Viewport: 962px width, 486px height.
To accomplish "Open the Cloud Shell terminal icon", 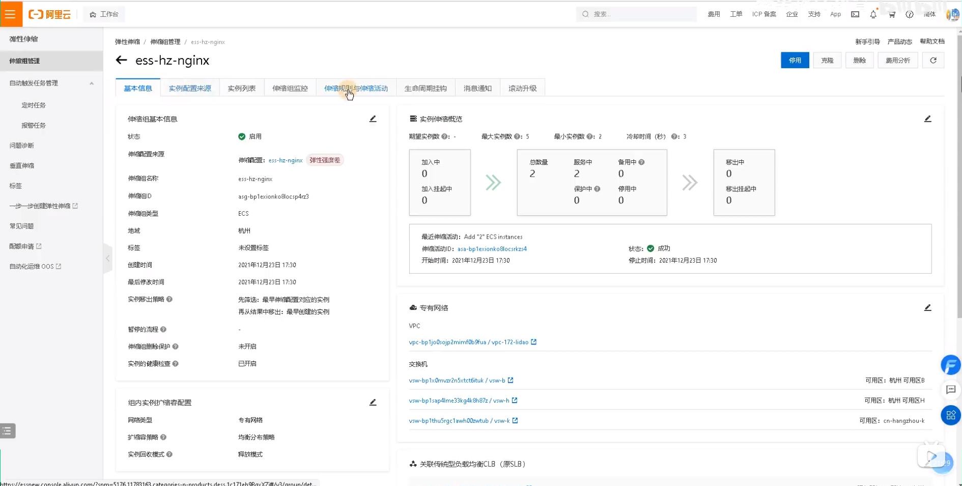I will point(855,14).
